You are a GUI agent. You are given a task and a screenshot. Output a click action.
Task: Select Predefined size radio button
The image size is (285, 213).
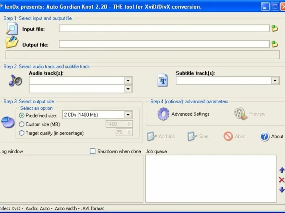pyautogui.click(x=21, y=115)
